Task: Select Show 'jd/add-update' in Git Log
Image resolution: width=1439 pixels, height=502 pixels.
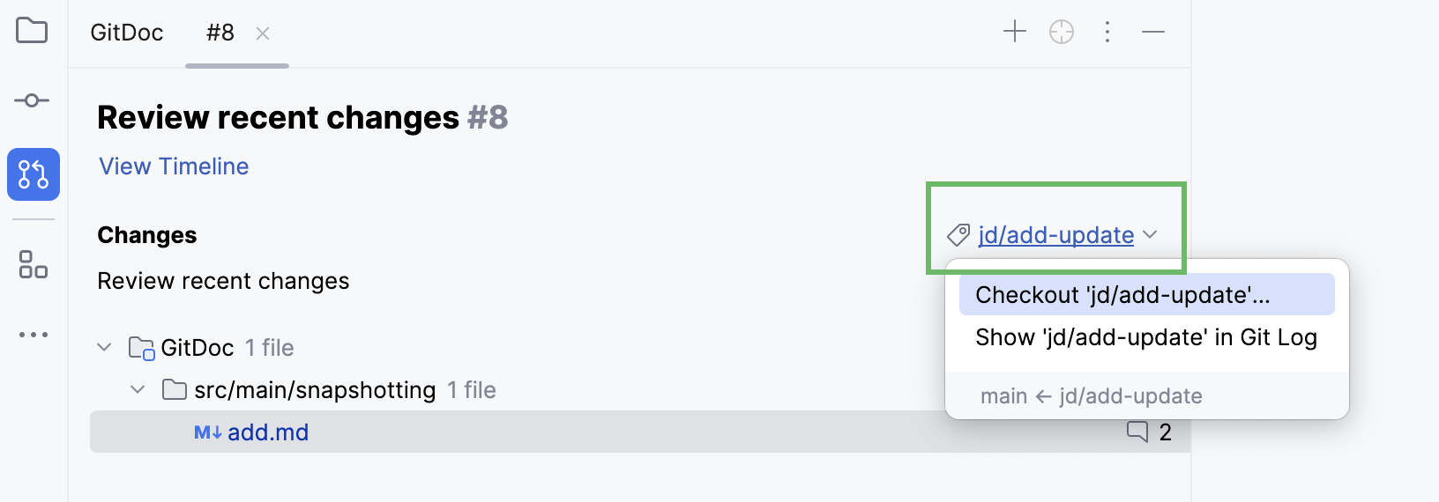Action: (x=1146, y=337)
